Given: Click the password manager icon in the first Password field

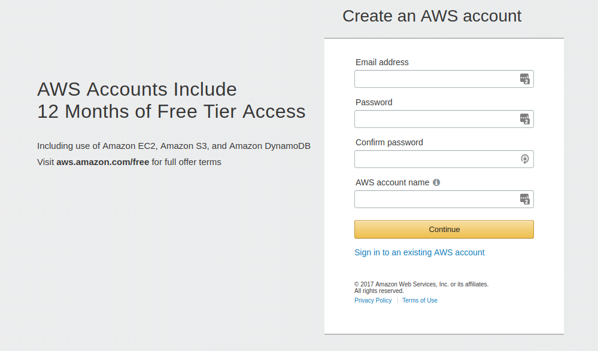Looking at the screenshot, I should [525, 119].
